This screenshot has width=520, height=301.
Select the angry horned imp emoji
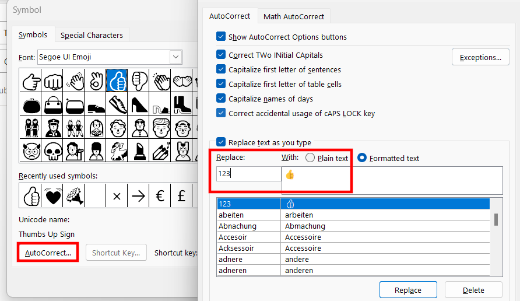pos(30,150)
